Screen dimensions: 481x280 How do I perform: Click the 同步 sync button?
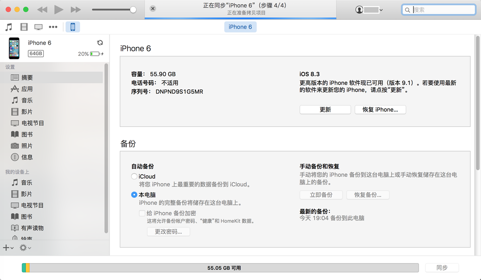pos(442,268)
